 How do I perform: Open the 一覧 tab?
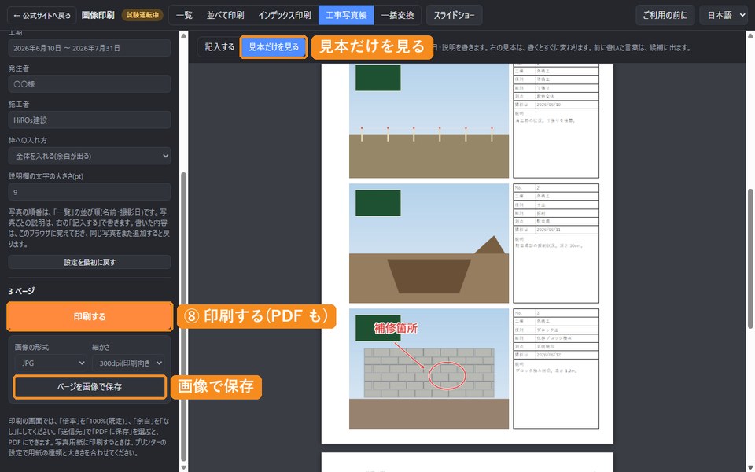click(184, 16)
